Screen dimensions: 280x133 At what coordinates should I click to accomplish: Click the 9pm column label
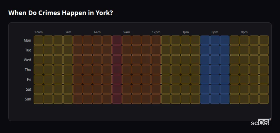point(244,32)
